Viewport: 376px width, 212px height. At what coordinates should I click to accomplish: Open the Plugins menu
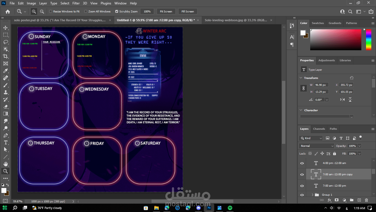click(106, 3)
